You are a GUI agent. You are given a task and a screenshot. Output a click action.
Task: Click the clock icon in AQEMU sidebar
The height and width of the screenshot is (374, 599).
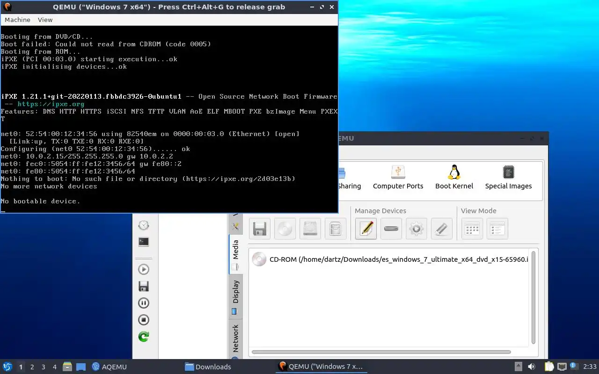[x=144, y=225]
